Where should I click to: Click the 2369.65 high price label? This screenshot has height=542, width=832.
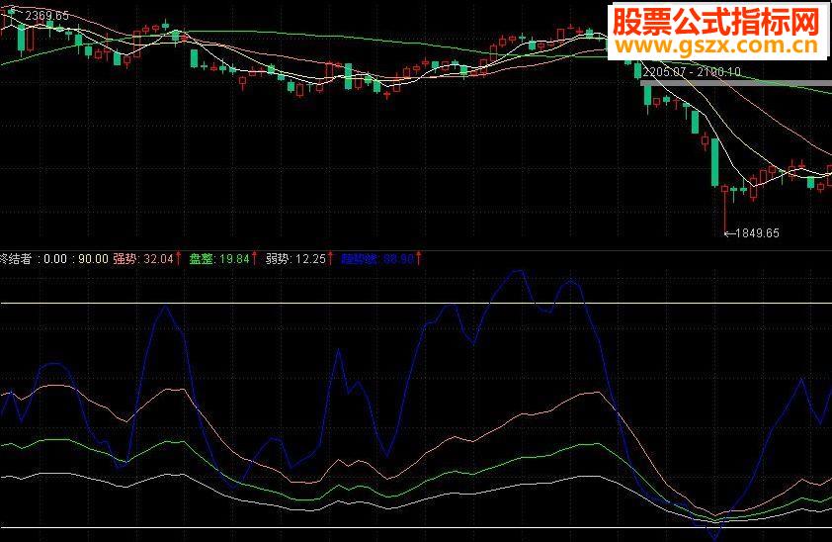pyautogui.click(x=46, y=16)
